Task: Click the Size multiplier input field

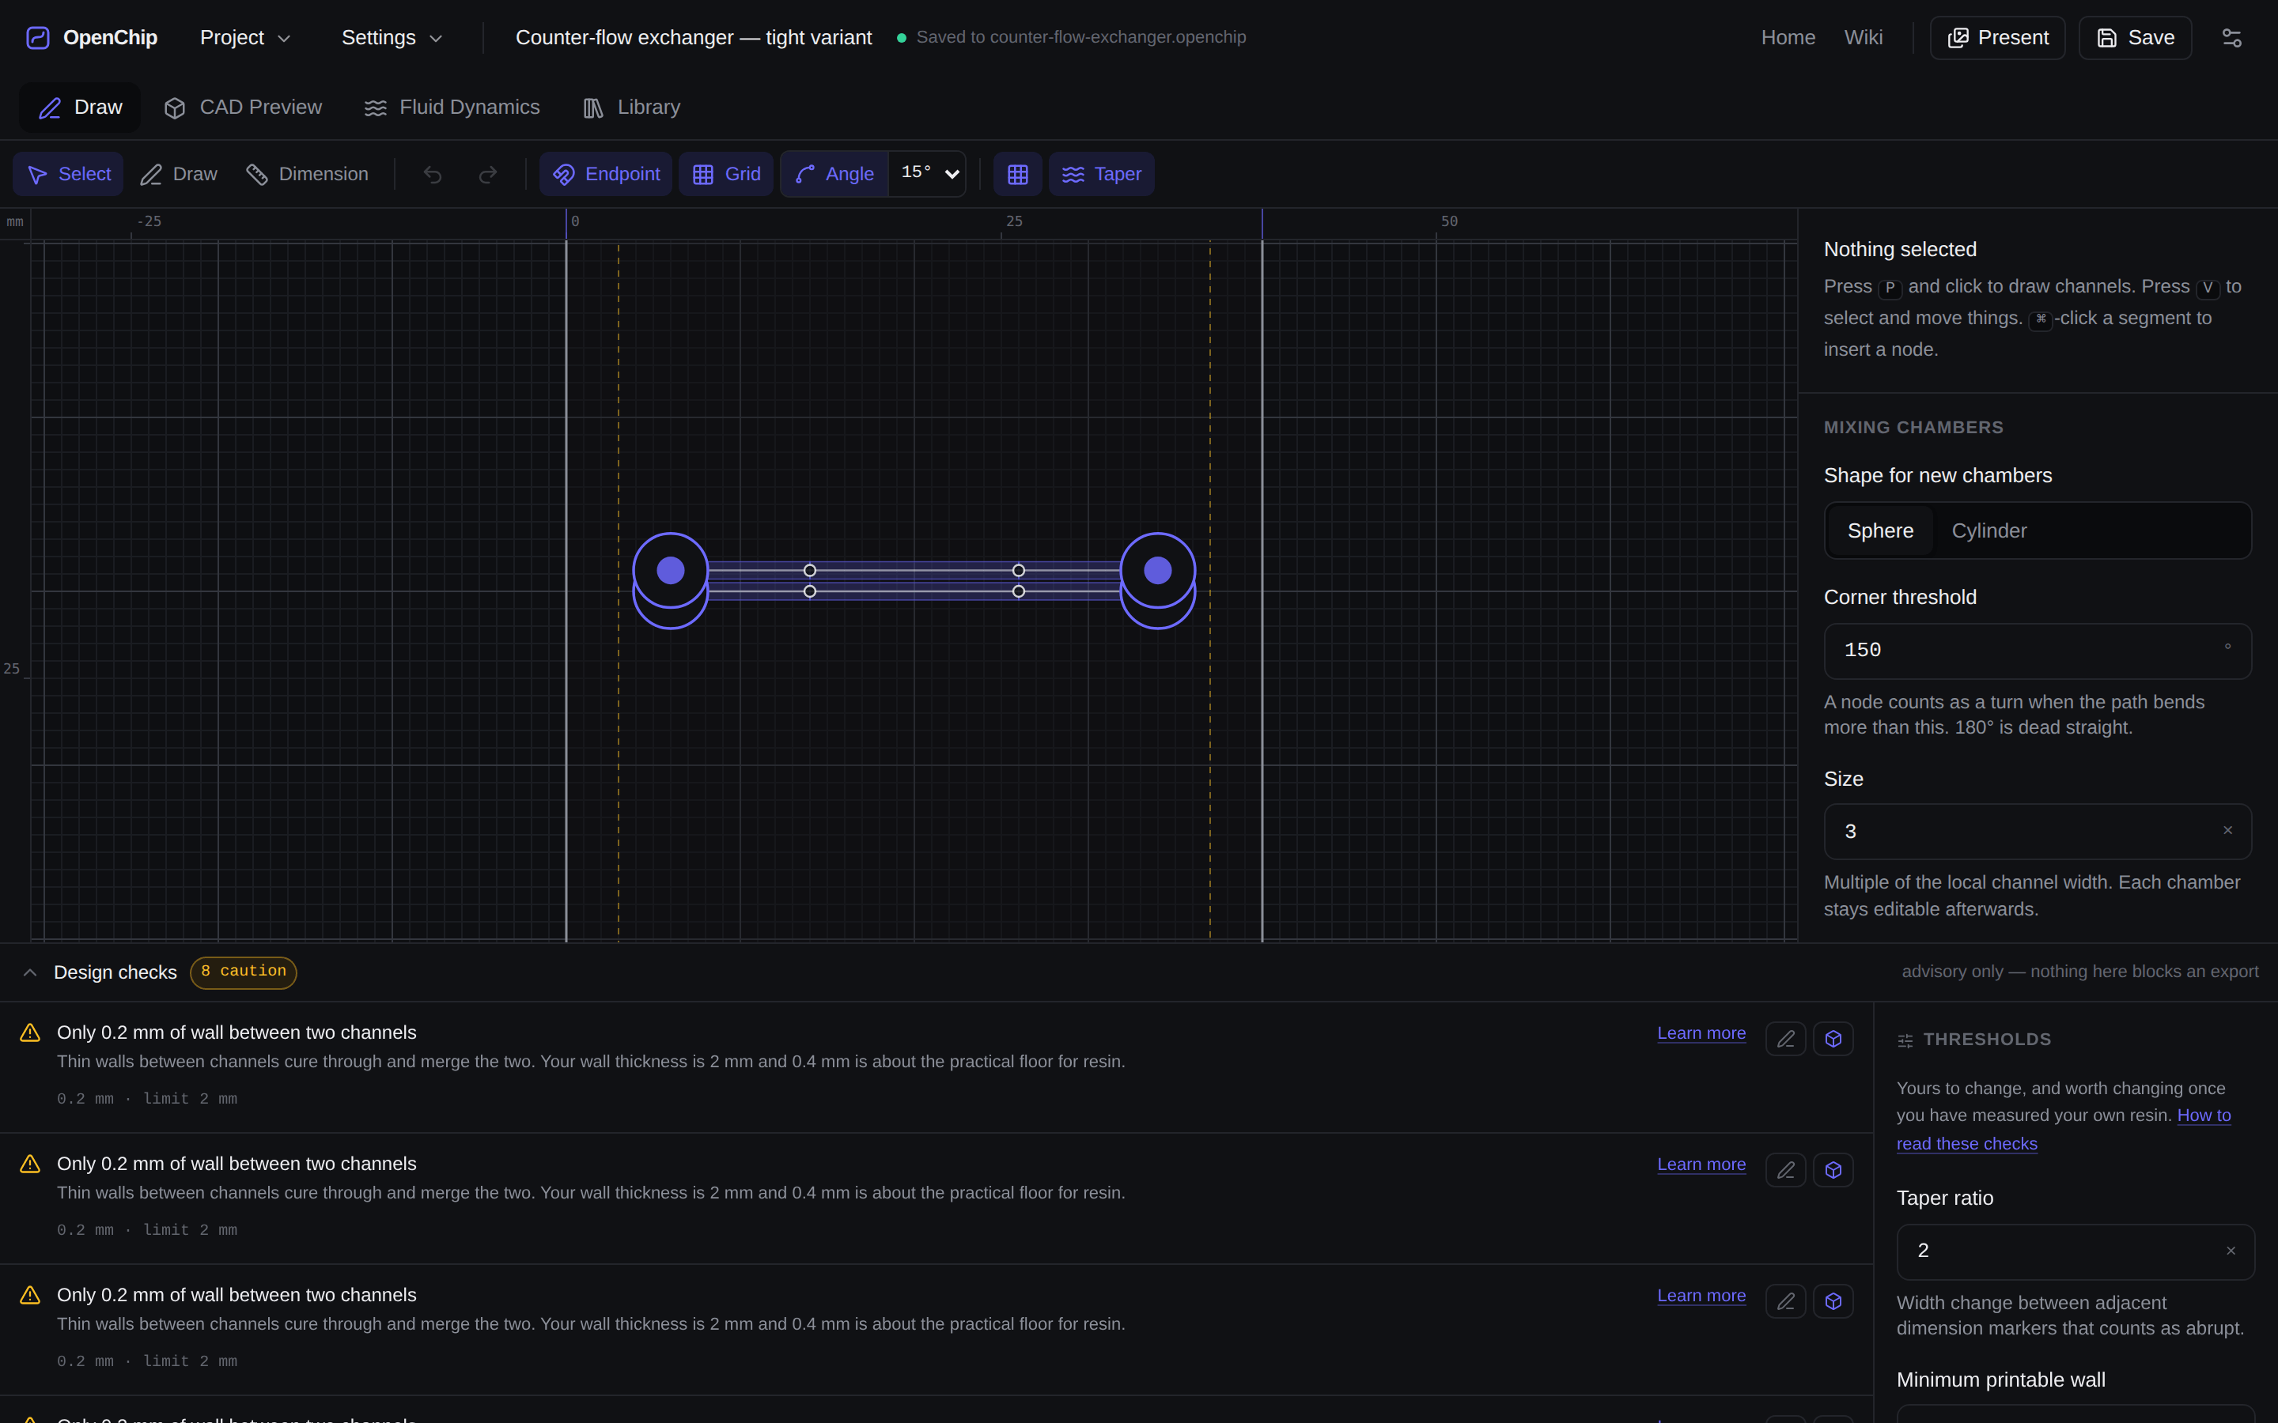Action: [2037, 832]
